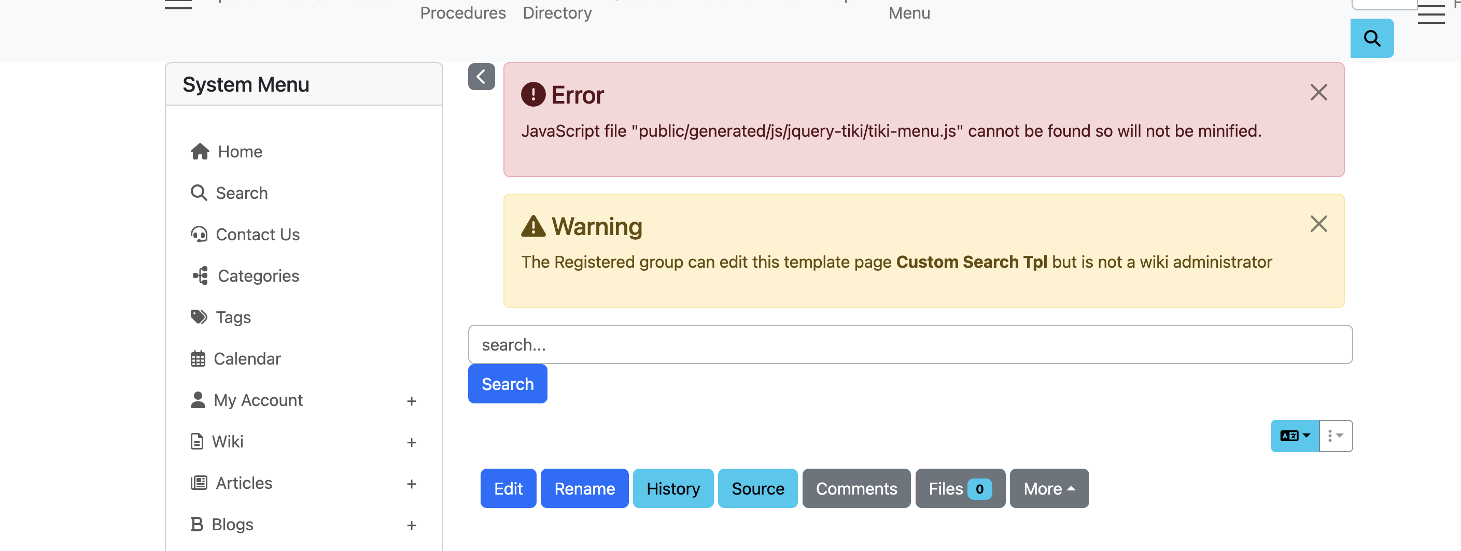
Task: Click the Categories hierarchy icon
Action: tap(200, 275)
